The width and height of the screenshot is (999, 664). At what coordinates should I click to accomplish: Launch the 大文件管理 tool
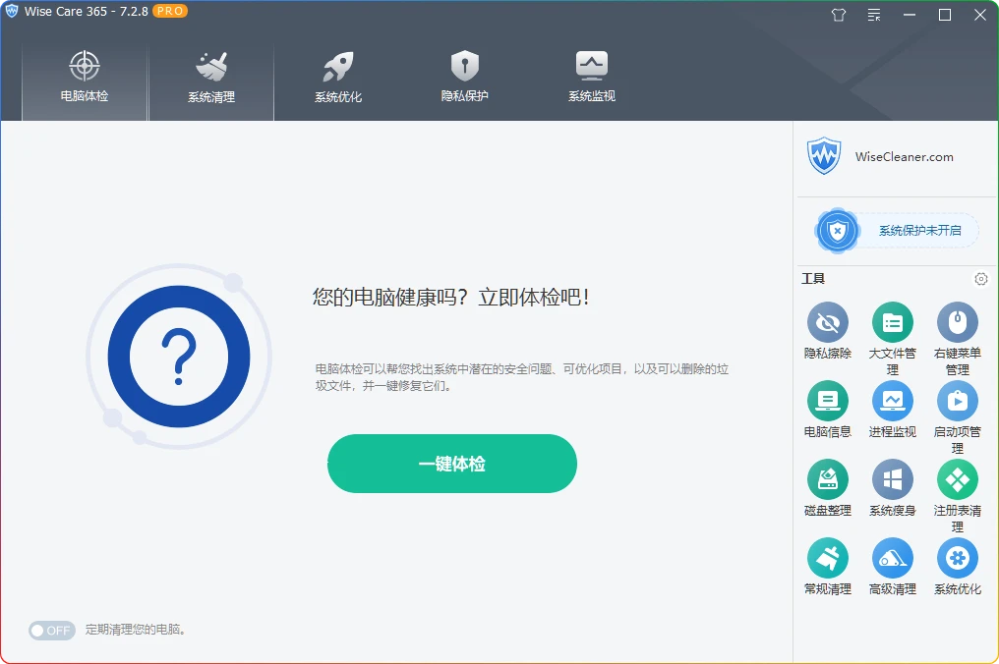892,339
